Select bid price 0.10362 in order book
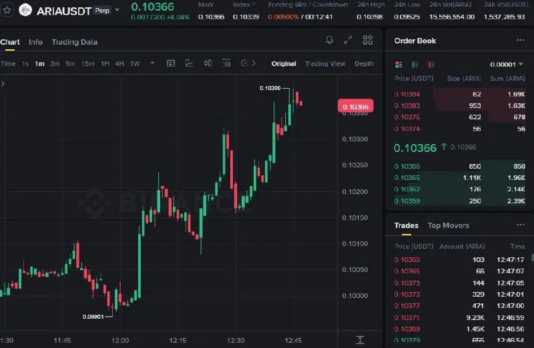This screenshot has height=348, width=534. click(x=407, y=189)
